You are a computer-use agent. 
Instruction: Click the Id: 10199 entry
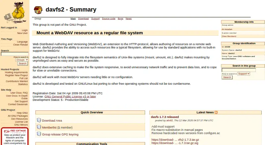click(226, 47)
